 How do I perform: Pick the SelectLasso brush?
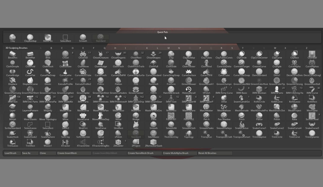click(30, 126)
